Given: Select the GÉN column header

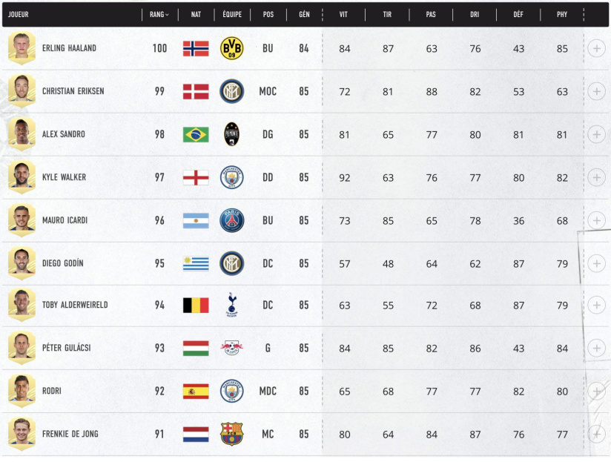Looking at the screenshot, I should 304,14.
